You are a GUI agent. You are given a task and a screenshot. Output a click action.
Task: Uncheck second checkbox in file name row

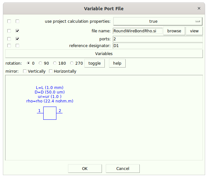click(17, 31)
